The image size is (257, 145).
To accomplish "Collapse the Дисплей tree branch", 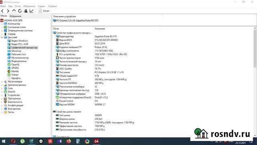I will [x=2, y=37].
